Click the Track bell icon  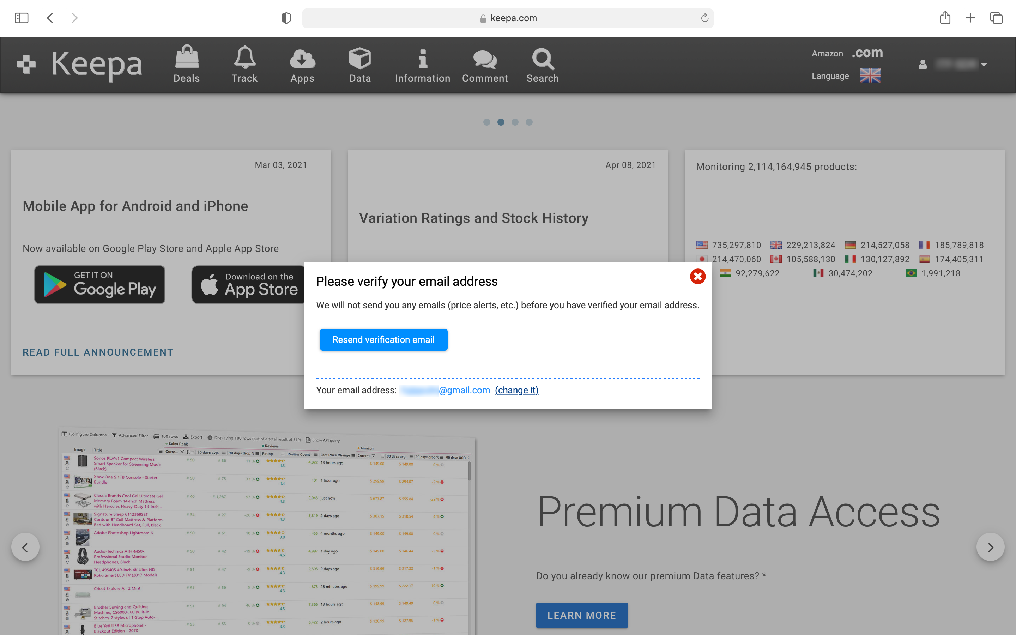(244, 58)
